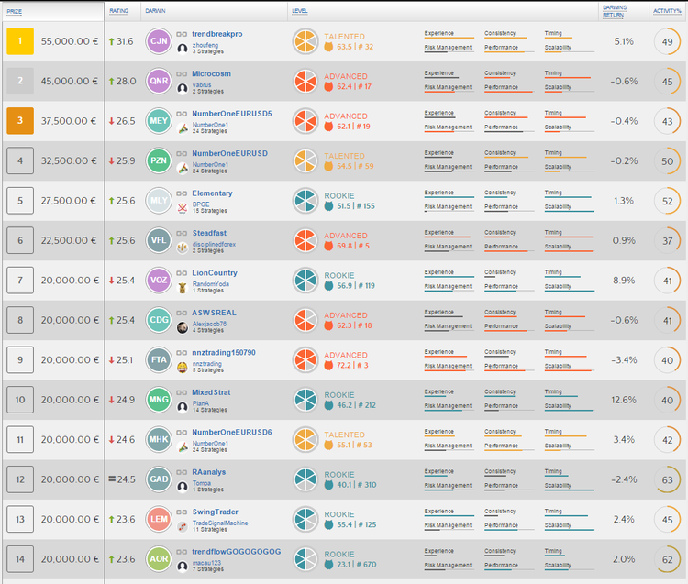Click the return value 12.6%
688x584 pixels.
[624, 400]
